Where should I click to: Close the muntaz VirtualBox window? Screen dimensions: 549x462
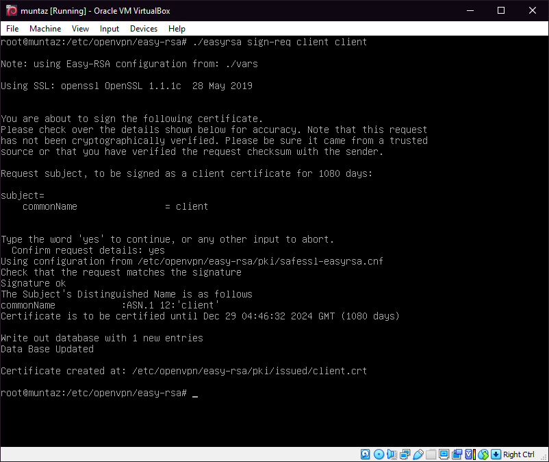coord(532,10)
